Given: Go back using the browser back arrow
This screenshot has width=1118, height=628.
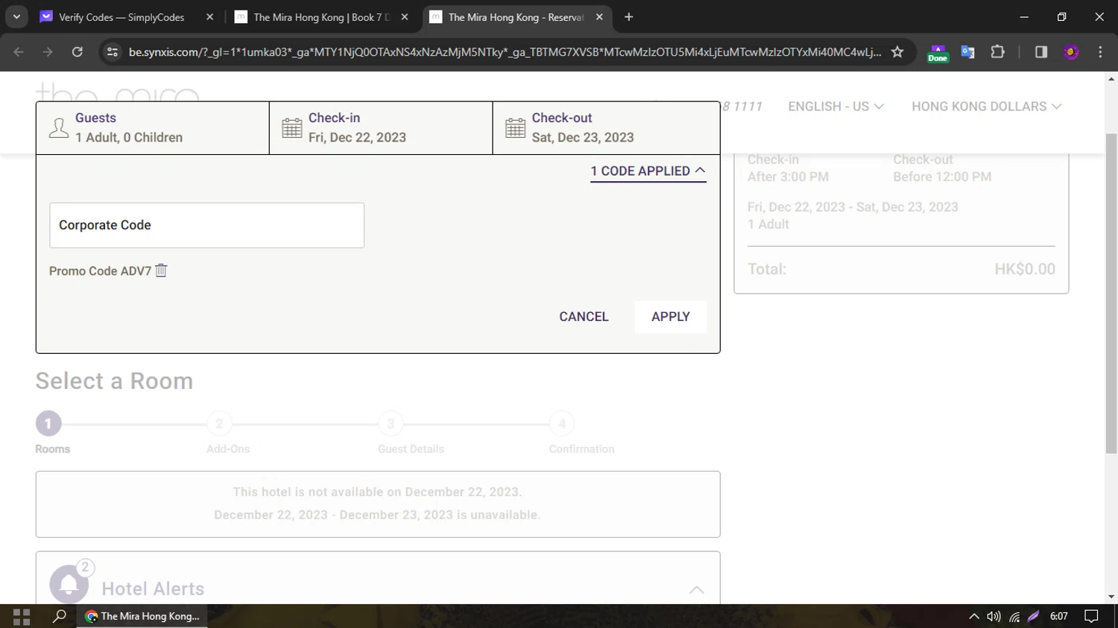Looking at the screenshot, I should click(19, 51).
